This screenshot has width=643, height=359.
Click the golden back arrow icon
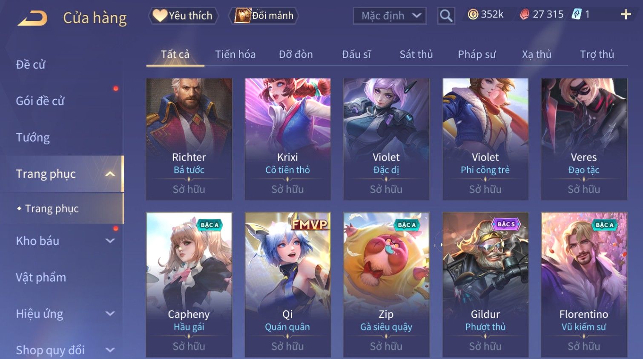point(32,18)
